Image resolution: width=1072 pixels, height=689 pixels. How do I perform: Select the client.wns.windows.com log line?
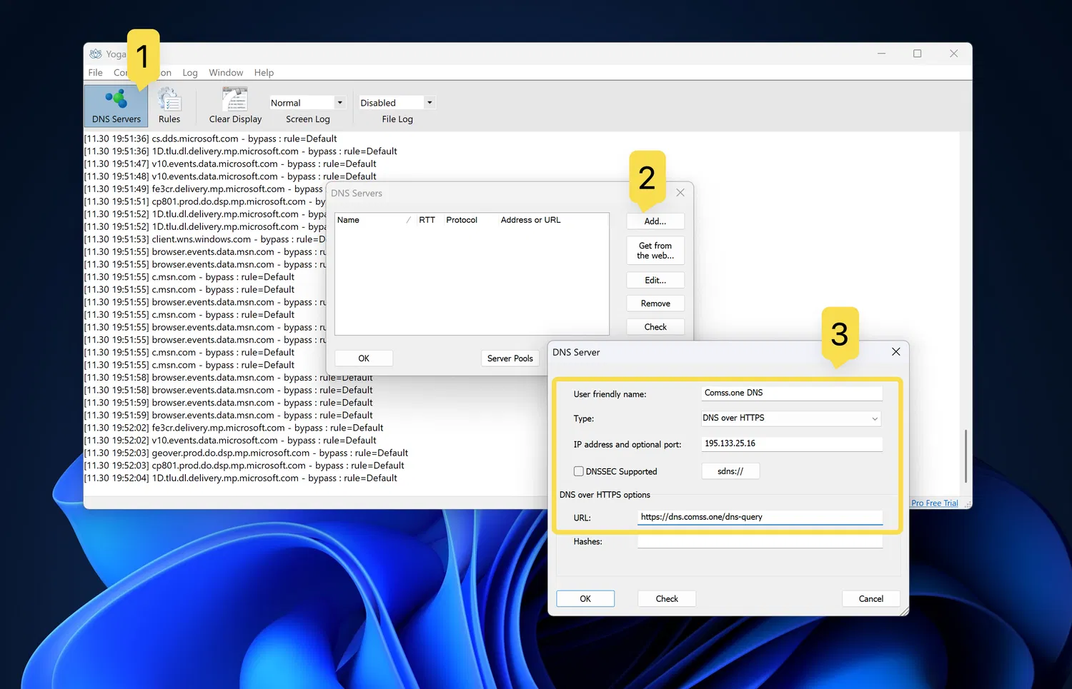tap(204, 239)
